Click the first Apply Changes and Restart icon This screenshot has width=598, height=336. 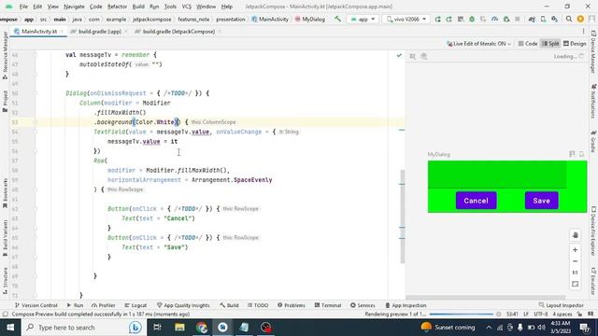tap(437, 19)
